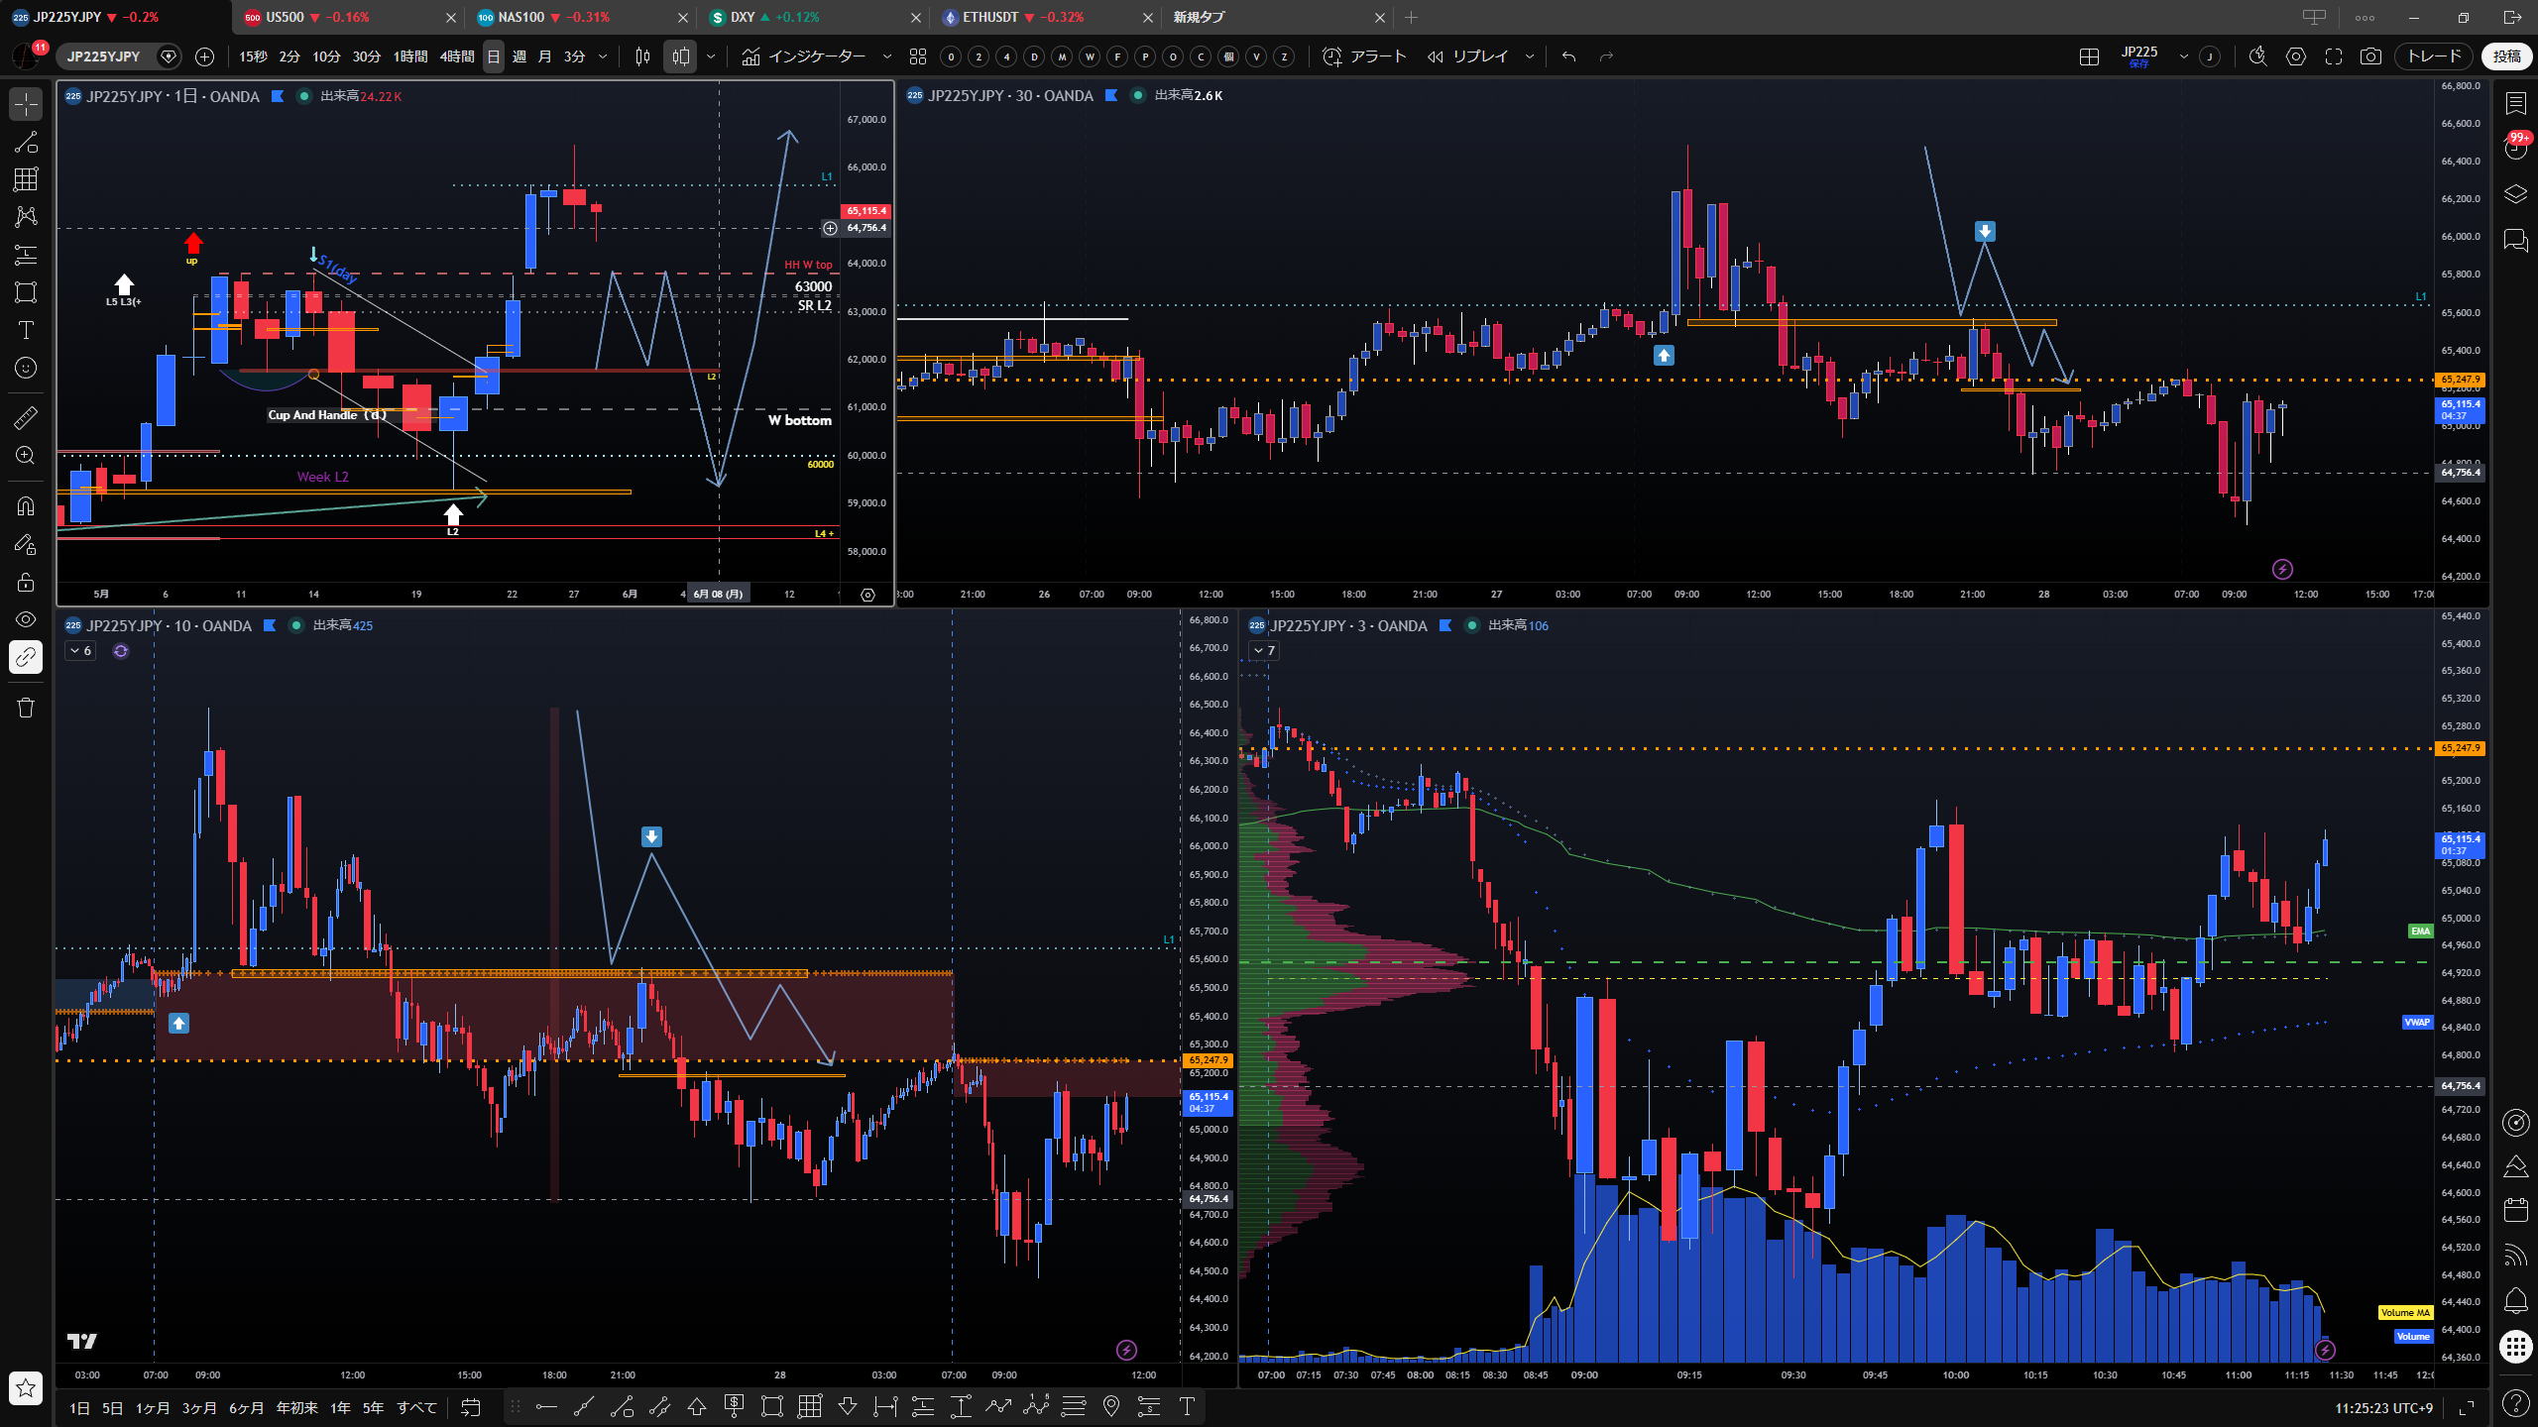The image size is (2538, 1427).
Task: Open chart settings hexagon icon
Action: pyautogui.click(x=2296, y=56)
